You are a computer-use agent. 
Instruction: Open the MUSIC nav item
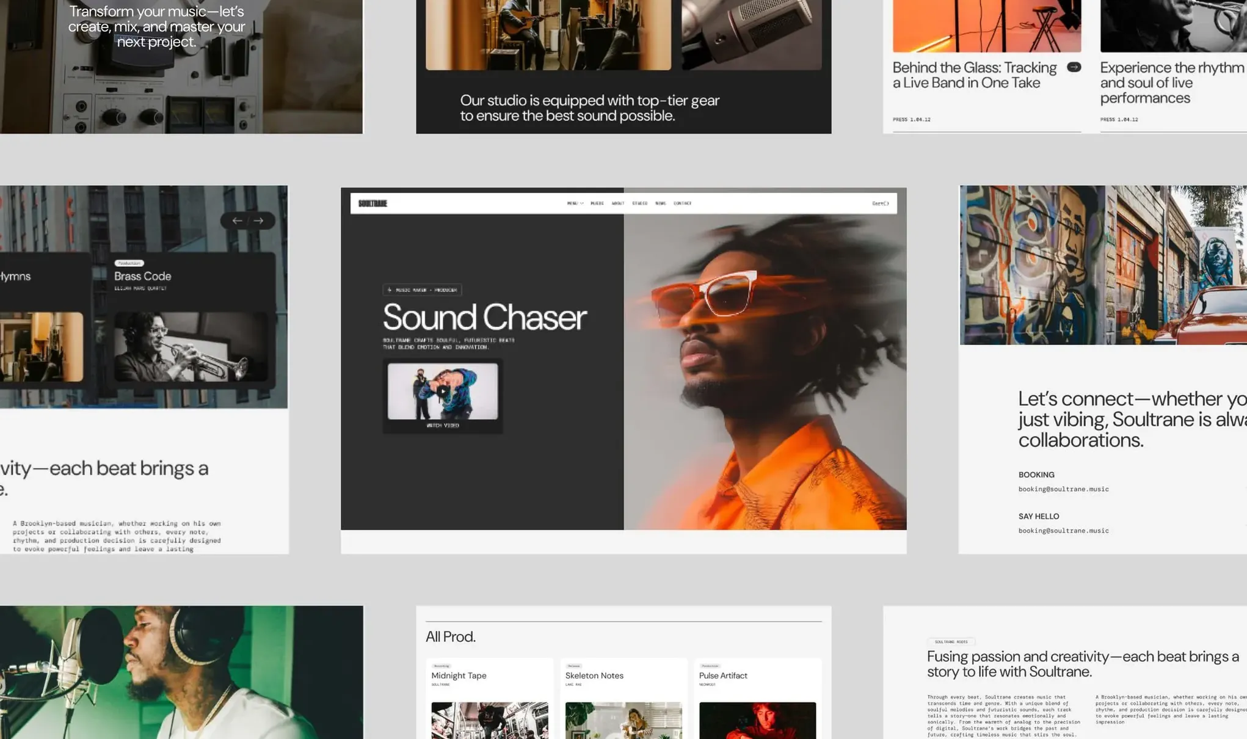point(597,203)
